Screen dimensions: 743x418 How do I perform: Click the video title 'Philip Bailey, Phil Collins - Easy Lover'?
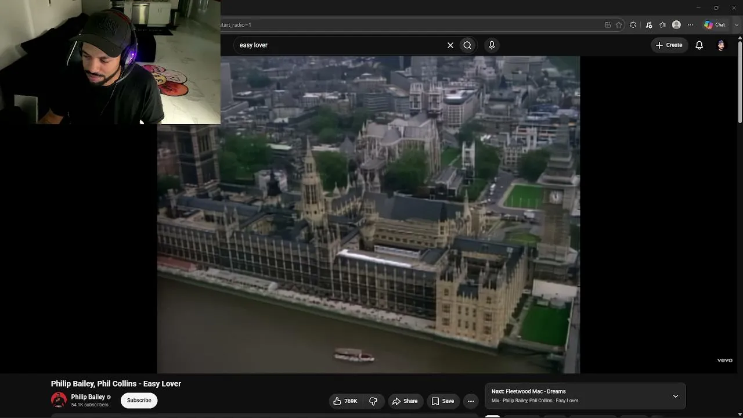tap(116, 384)
